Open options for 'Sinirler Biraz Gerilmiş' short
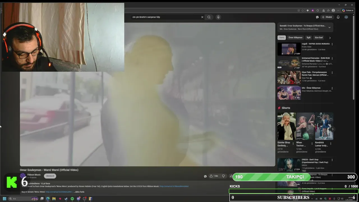This screenshot has width=359, height=202. pyautogui.click(x=293, y=143)
